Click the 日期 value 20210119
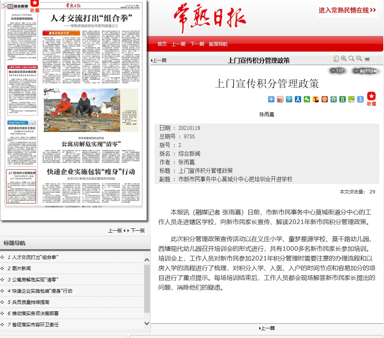This screenshot has width=384, height=338. [x=189, y=128]
